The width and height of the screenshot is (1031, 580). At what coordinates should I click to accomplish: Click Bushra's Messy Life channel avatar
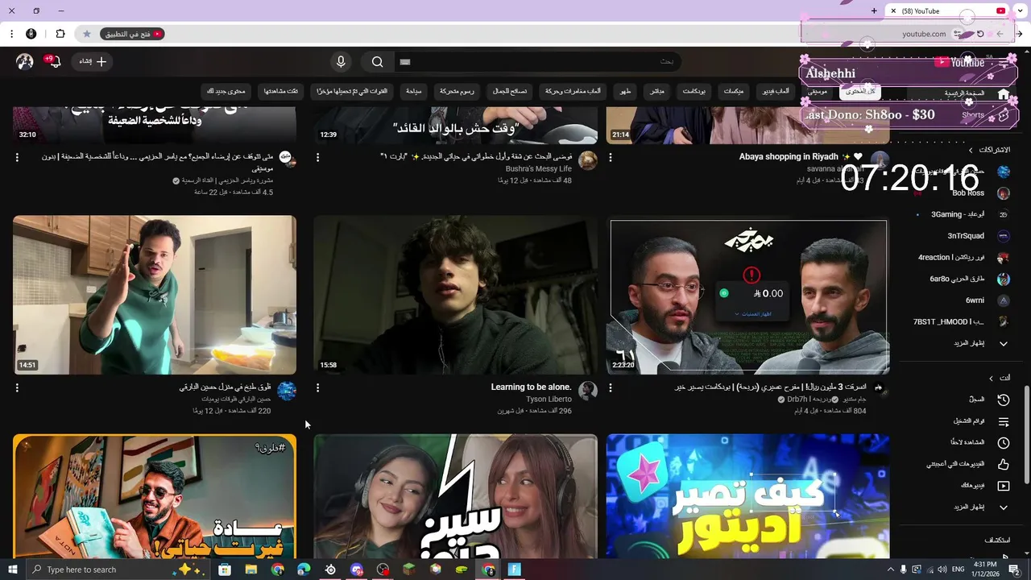pos(588,160)
